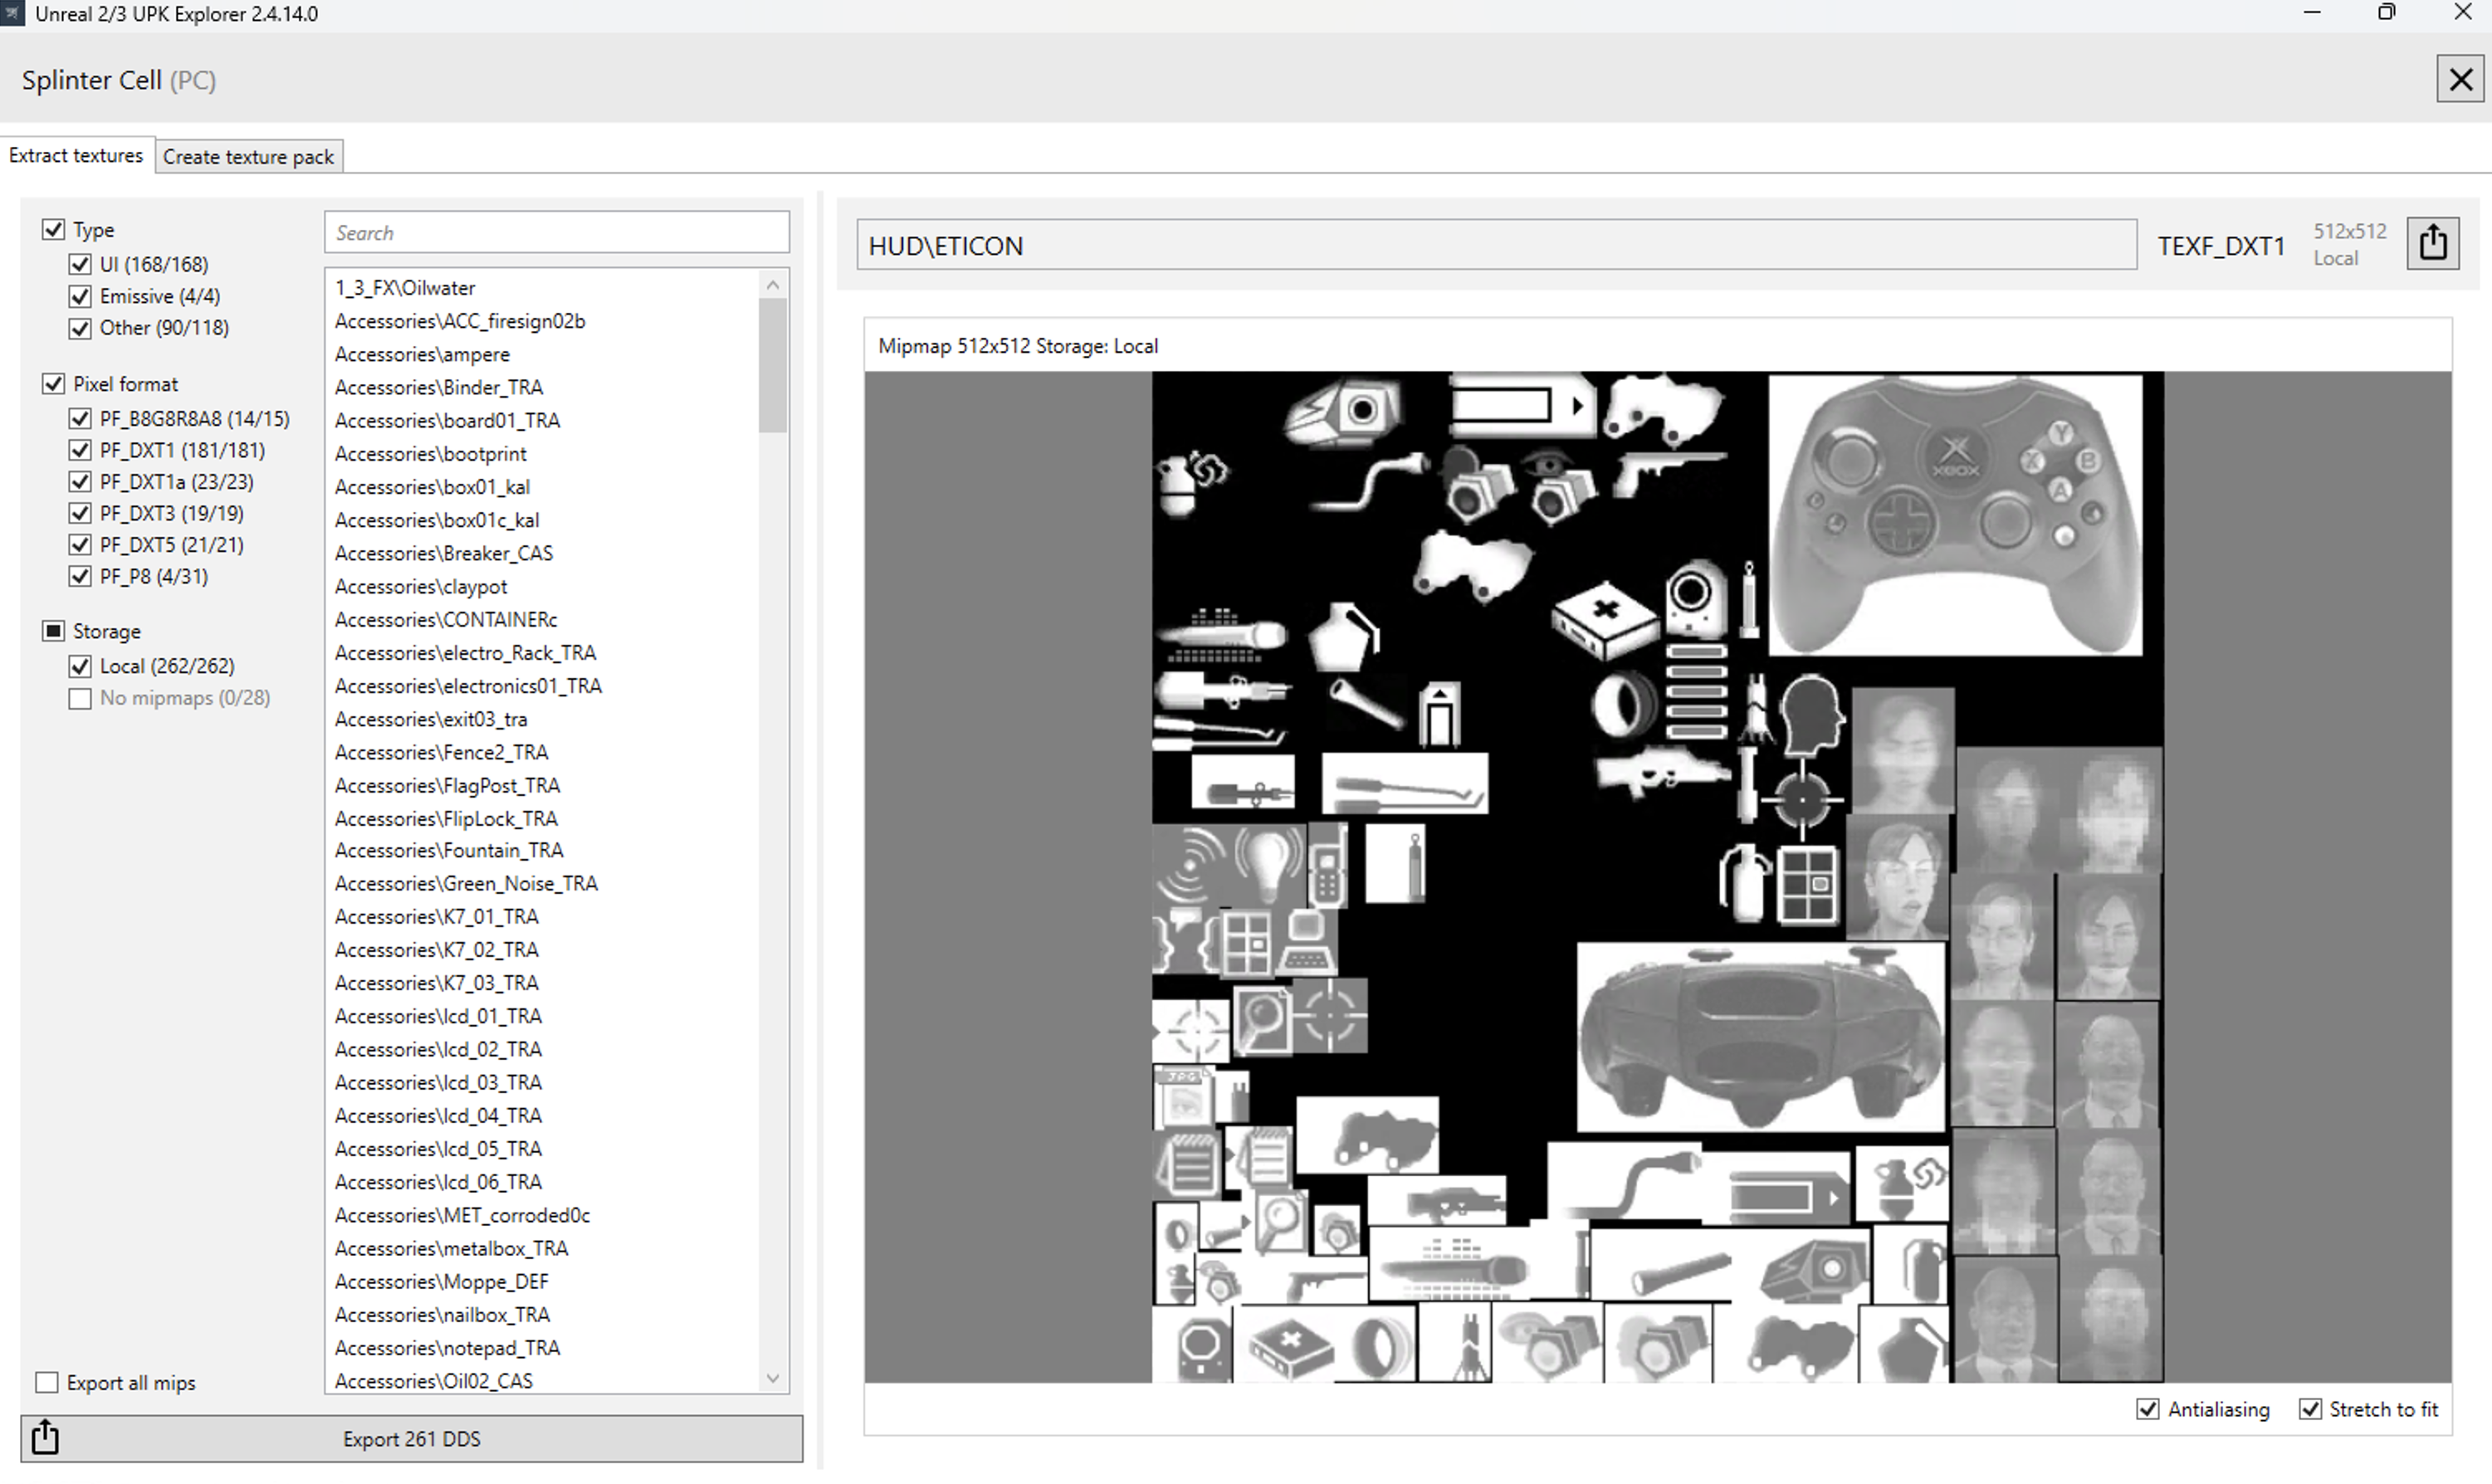
Task: Select Accessories\Binder_TRA in the list
Action: [439, 387]
